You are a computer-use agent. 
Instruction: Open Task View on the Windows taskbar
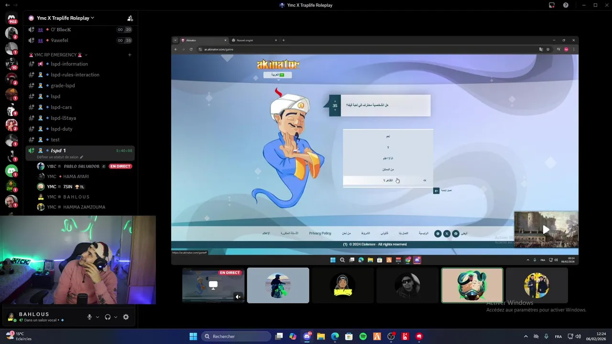coord(279,336)
